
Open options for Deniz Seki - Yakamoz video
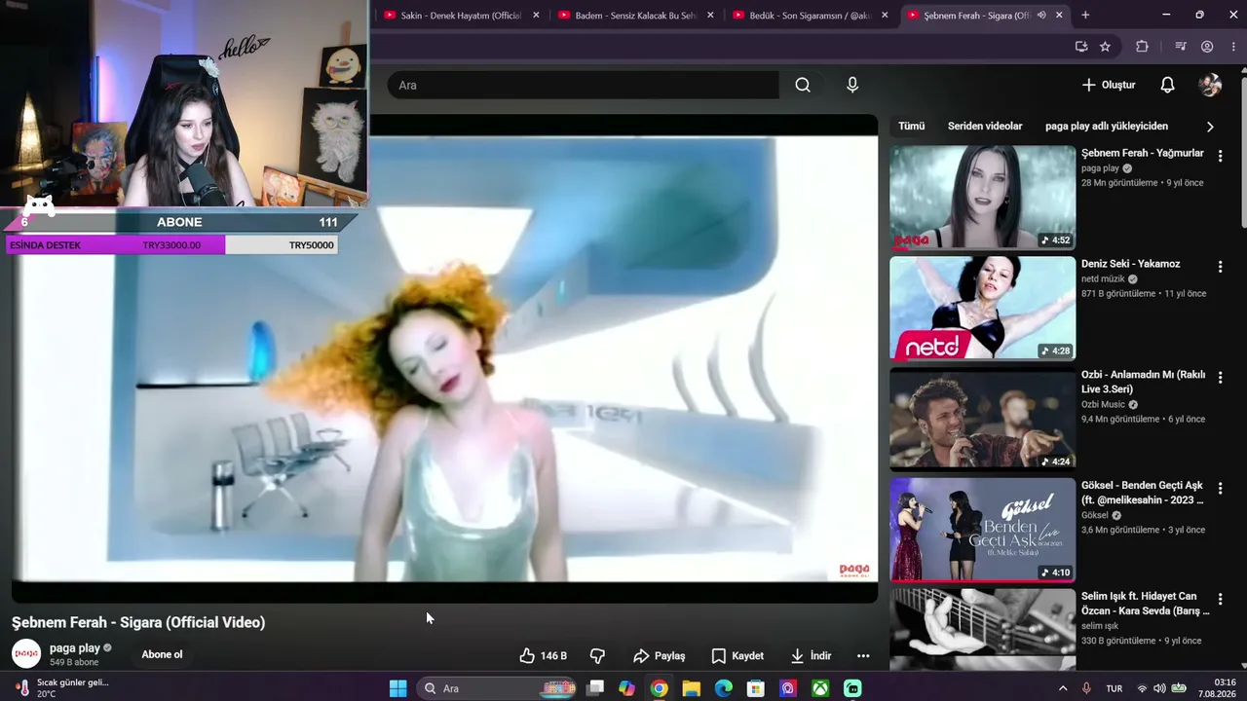1220,267
